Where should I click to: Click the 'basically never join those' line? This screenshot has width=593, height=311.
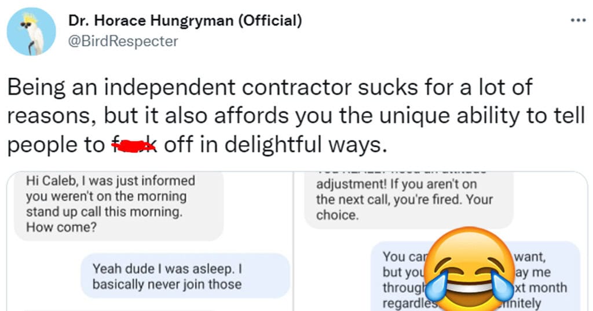point(167,284)
